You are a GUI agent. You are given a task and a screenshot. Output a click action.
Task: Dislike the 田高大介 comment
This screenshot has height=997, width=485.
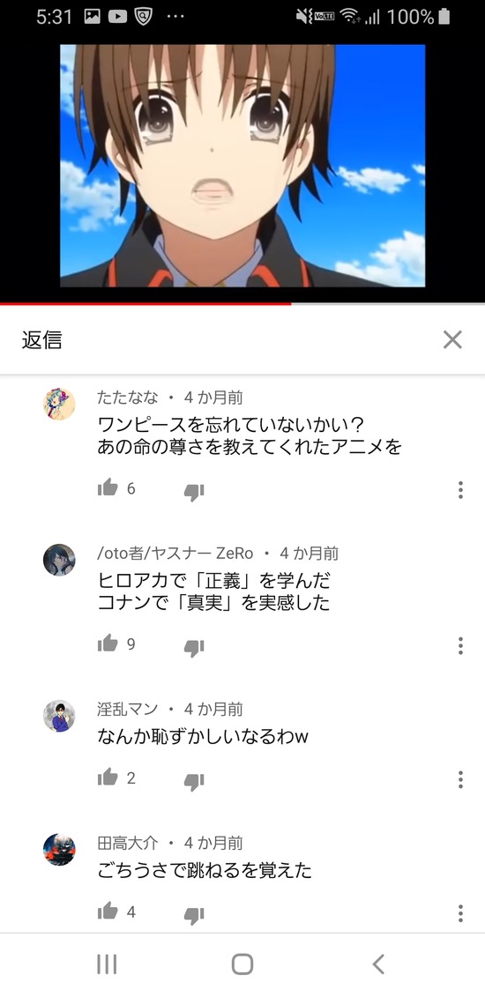[x=194, y=916]
